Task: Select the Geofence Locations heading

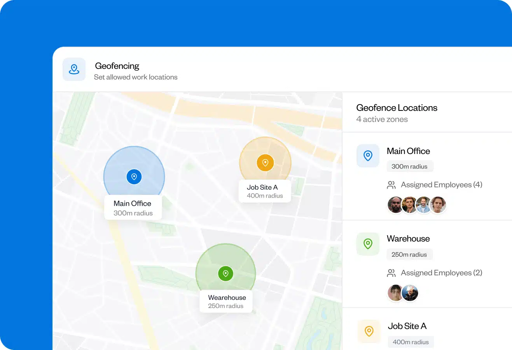Action: [397, 108]
